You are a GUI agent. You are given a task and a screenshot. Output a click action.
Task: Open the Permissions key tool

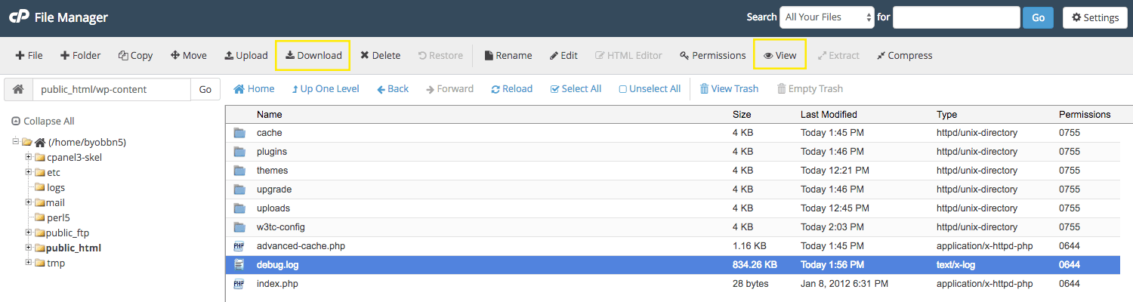(x=712, y=55)
